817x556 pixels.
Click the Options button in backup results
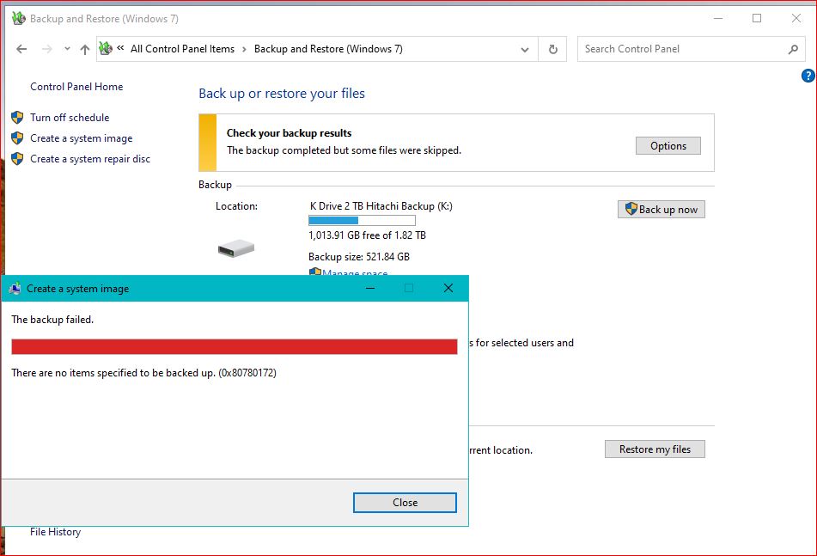pos(668,146)
